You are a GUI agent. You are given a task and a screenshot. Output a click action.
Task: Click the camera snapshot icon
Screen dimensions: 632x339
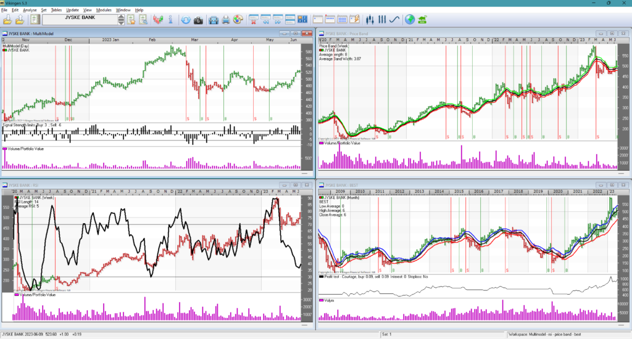(198, 19)
